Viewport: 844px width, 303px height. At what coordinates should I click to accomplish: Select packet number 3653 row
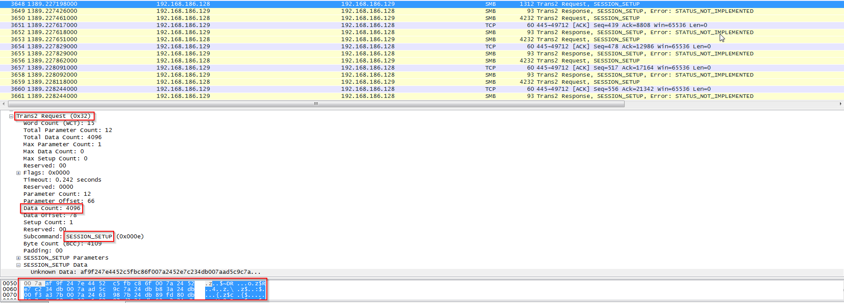click(x=422, y=39)
